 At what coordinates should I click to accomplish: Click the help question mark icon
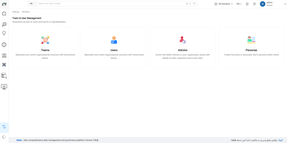point(254,4)
